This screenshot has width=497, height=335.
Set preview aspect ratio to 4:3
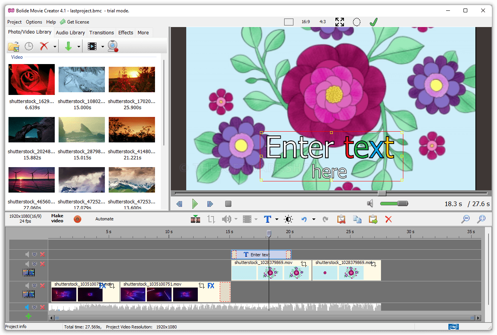coord(323,22)
